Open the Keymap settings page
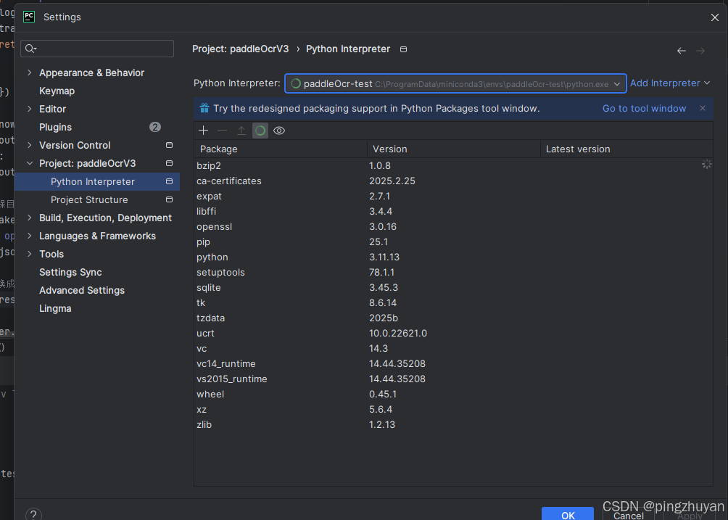 (x=57, y=91)
